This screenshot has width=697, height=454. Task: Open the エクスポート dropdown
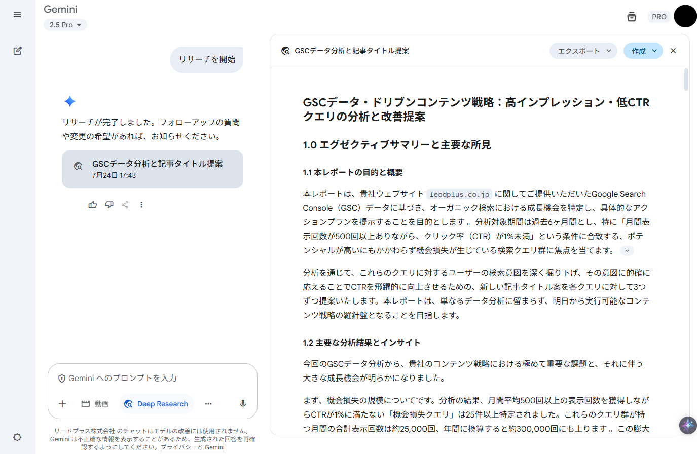583,51
